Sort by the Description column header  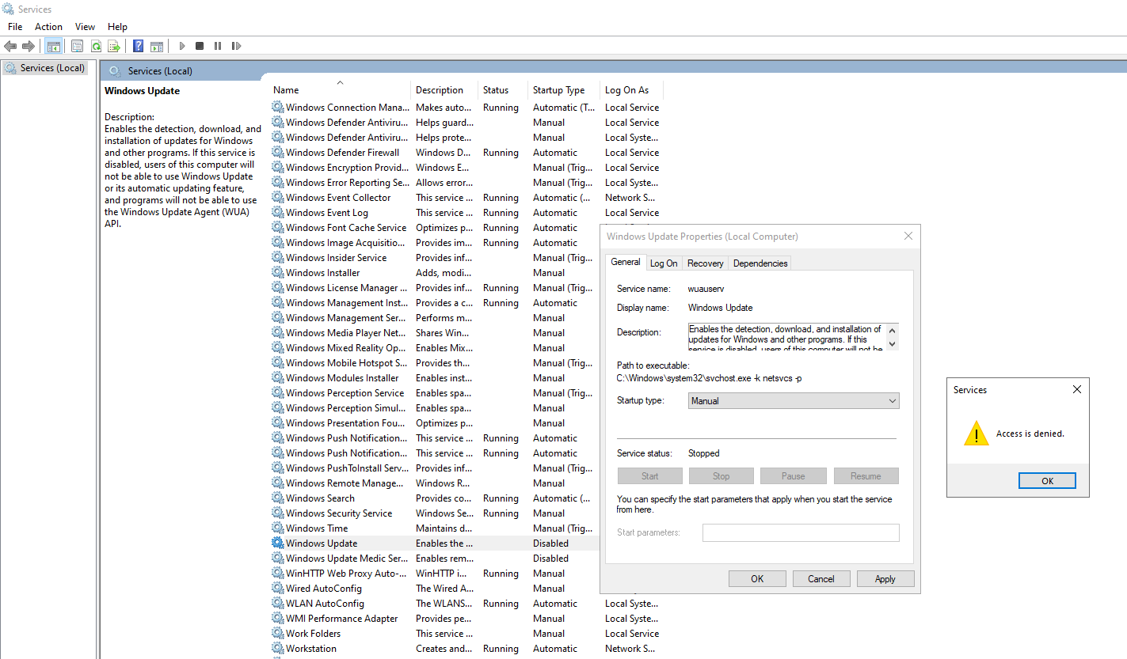click(x=444, y=90)
